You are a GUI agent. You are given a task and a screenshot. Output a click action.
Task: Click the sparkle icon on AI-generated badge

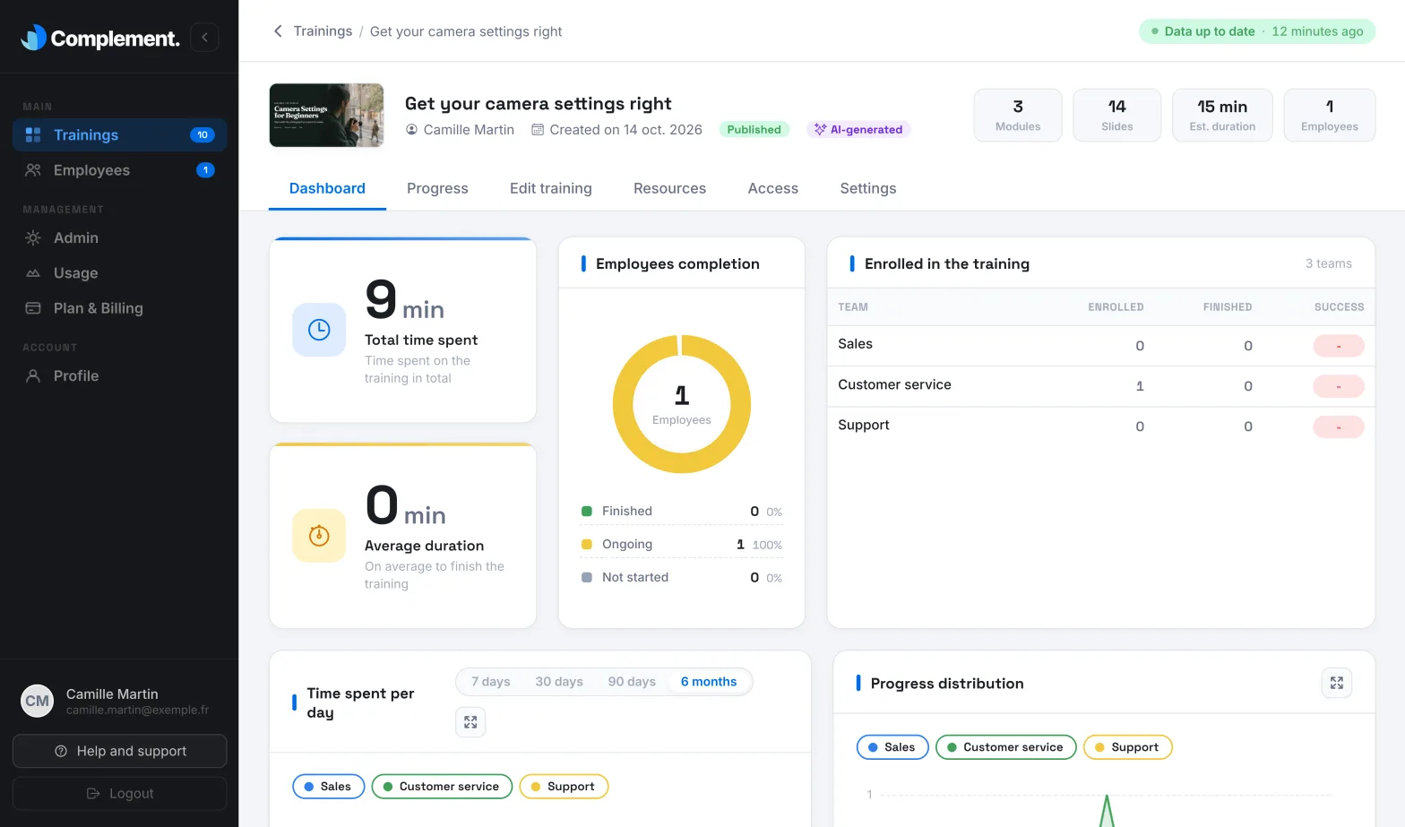pyautogui.click(x=820, y=130)
